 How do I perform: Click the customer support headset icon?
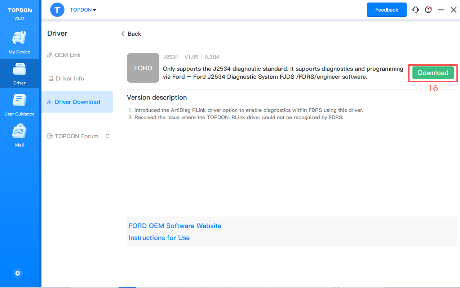pyautogui.click(x=416, y=10)
